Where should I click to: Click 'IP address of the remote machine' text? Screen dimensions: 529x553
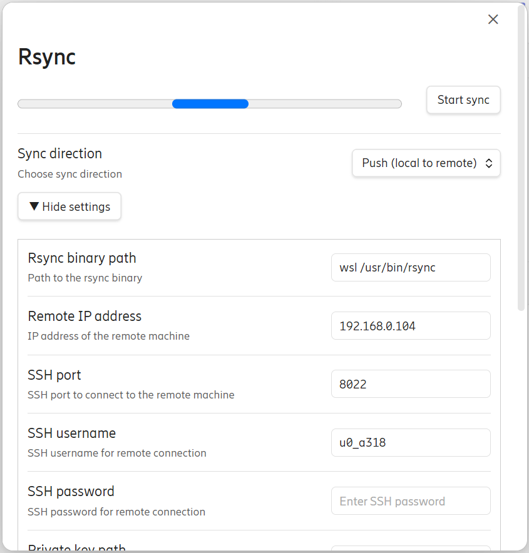tap(109, 336)
